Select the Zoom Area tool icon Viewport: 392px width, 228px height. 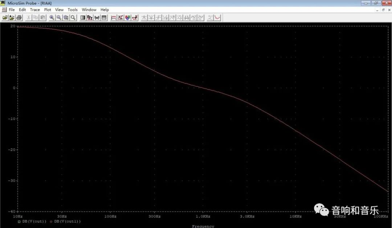tap(66, 17)
